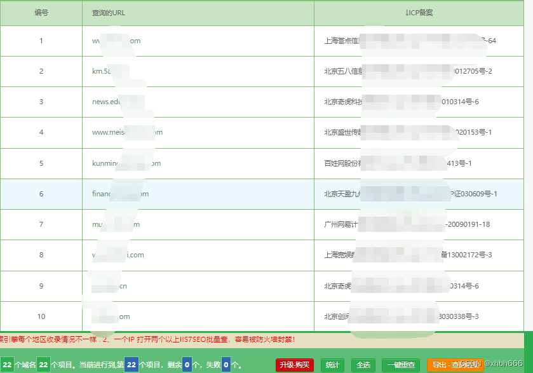Select row number 1 cell
This screenshot has height=373, width=533.
(x=41, y=41)
